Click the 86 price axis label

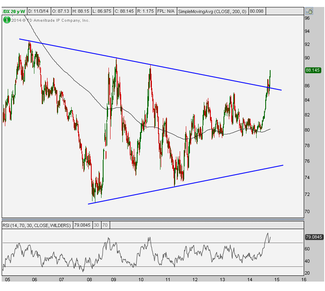point(307,86)
